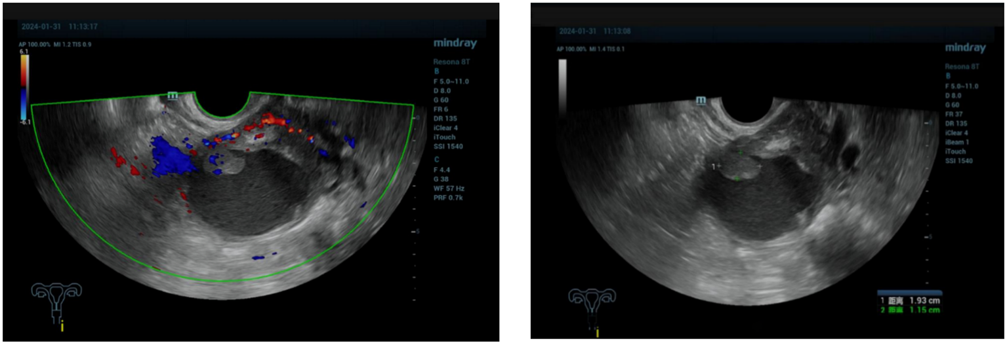The width and height of the screenshot is (1007, 345).
Task: Click the 'SSI 1540' parameter in the Doppler image
Action: pyautogui.click(x=448, y=147)
